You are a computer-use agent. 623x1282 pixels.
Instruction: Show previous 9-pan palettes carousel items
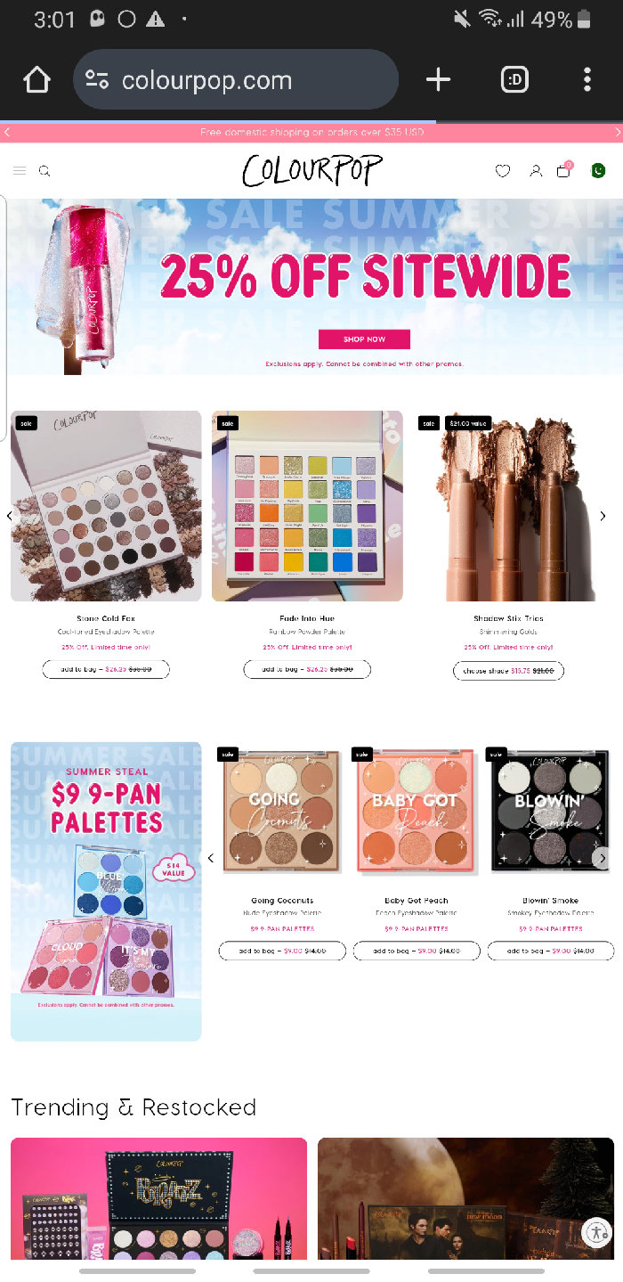[x=211, y=859]
